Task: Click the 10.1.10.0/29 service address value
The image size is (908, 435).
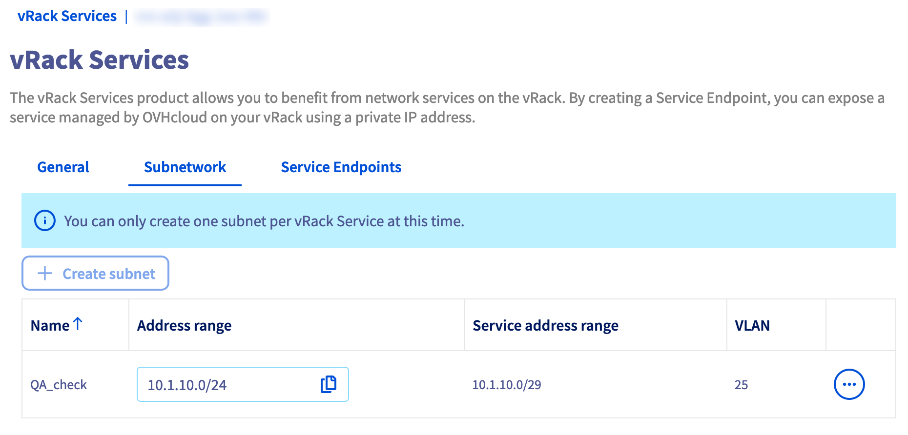Action: (x=506, y=385)
